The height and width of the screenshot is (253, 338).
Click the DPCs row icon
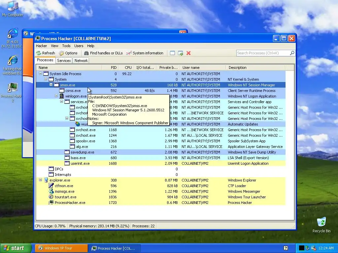coord(51,169)
